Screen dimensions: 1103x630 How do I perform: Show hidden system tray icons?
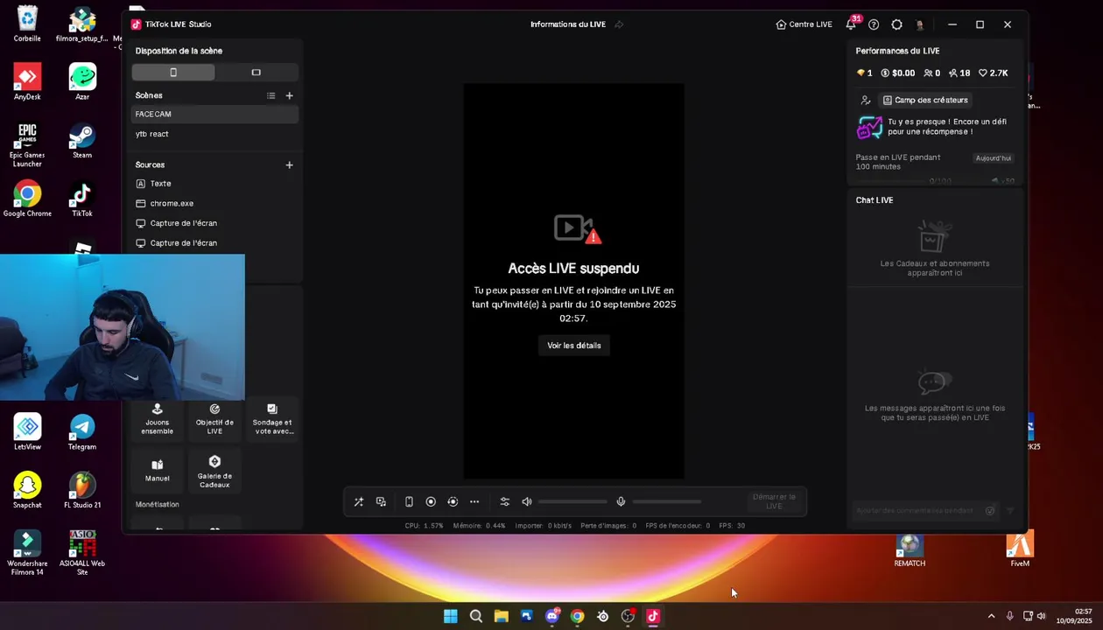[x=991, y=616]
